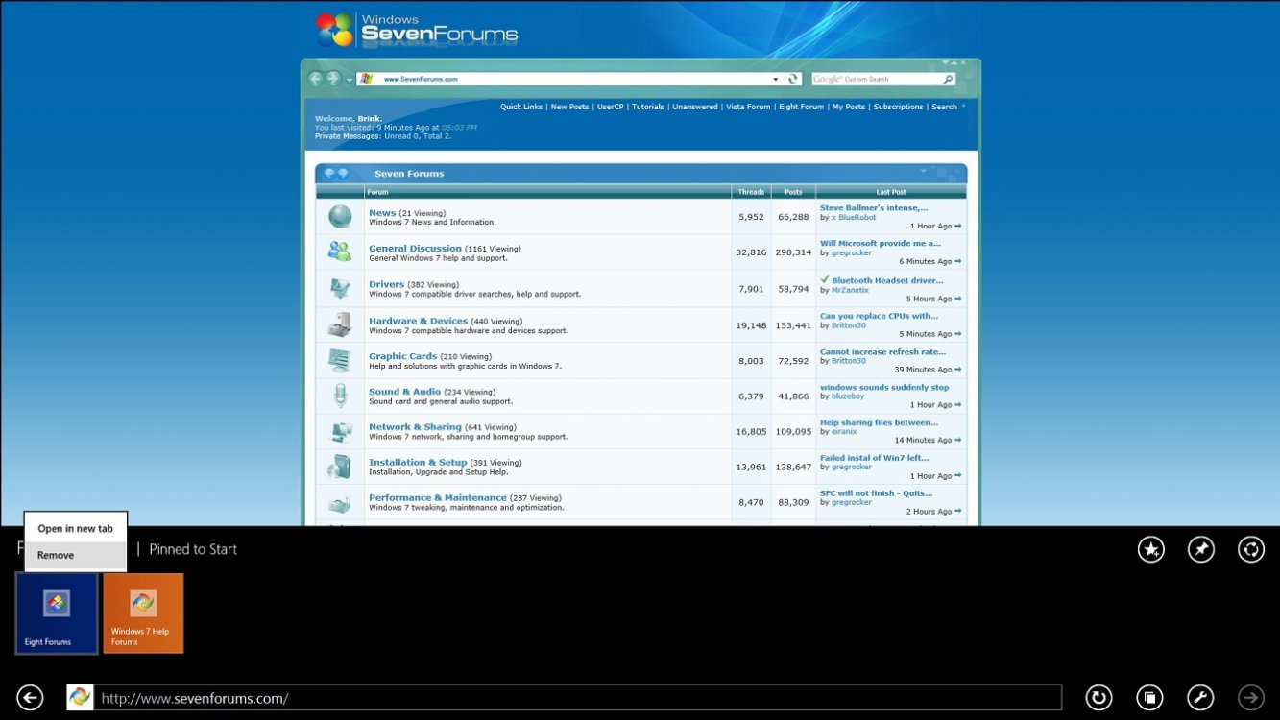Click the Hardware & Devices computer icon
Image resolution: width=1280 pixels, height=720 pixels.
click(x=340, y=324)
